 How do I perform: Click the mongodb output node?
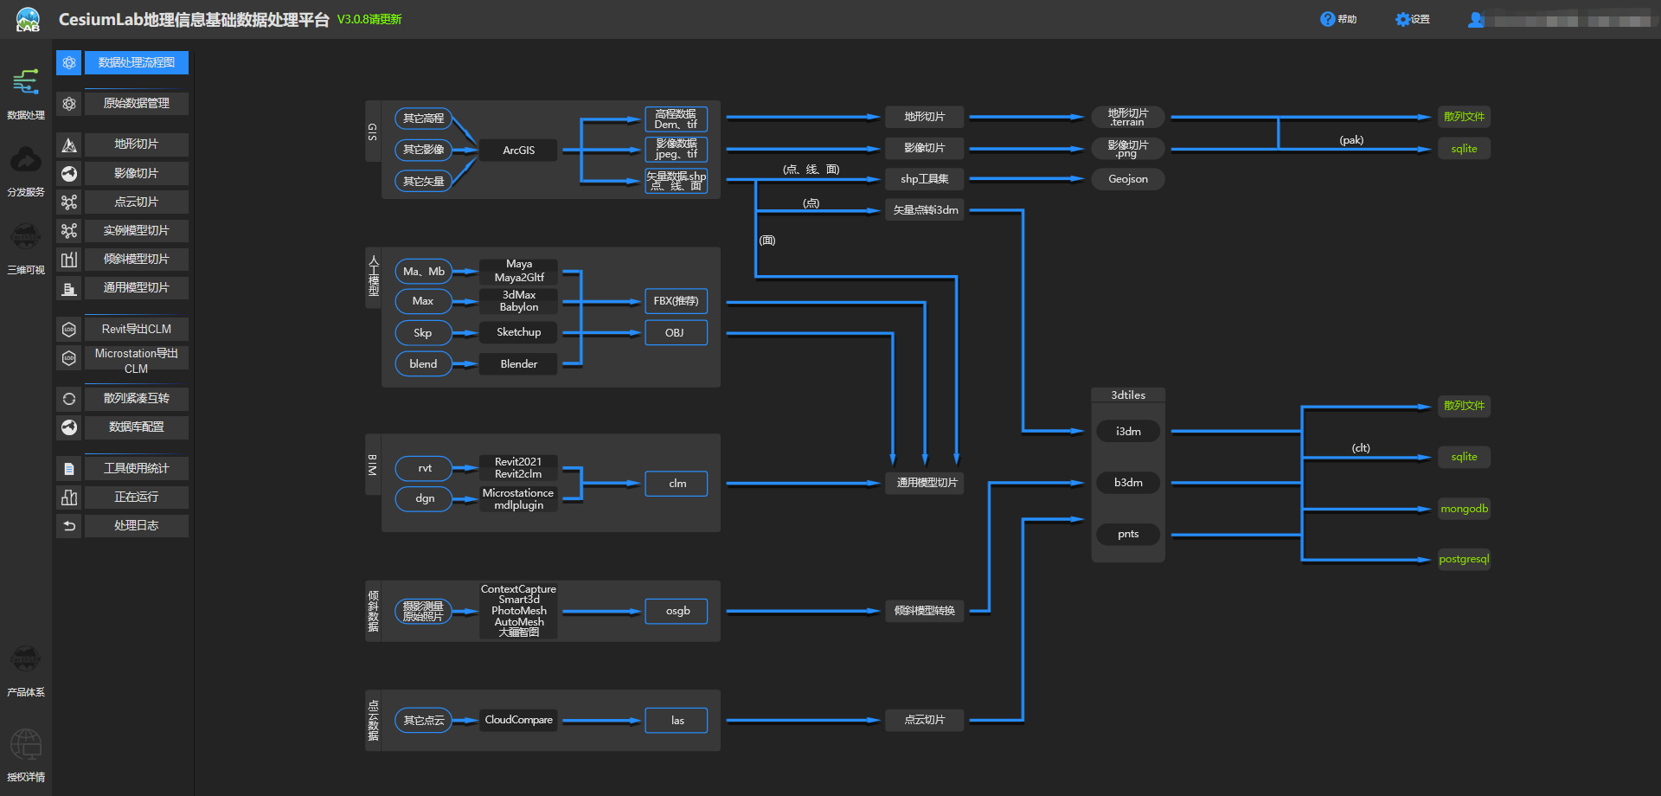tap(1464, 509)
